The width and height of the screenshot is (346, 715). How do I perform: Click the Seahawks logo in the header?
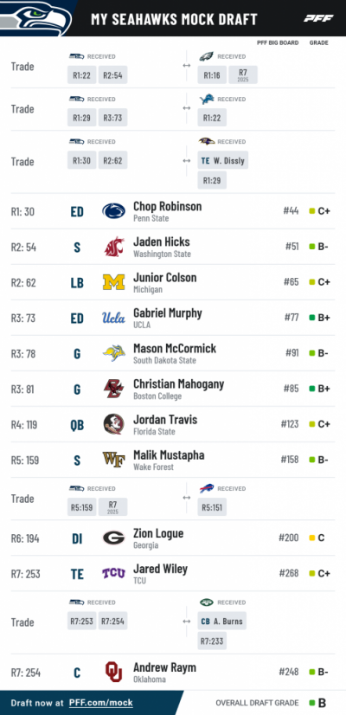point(35,18)
